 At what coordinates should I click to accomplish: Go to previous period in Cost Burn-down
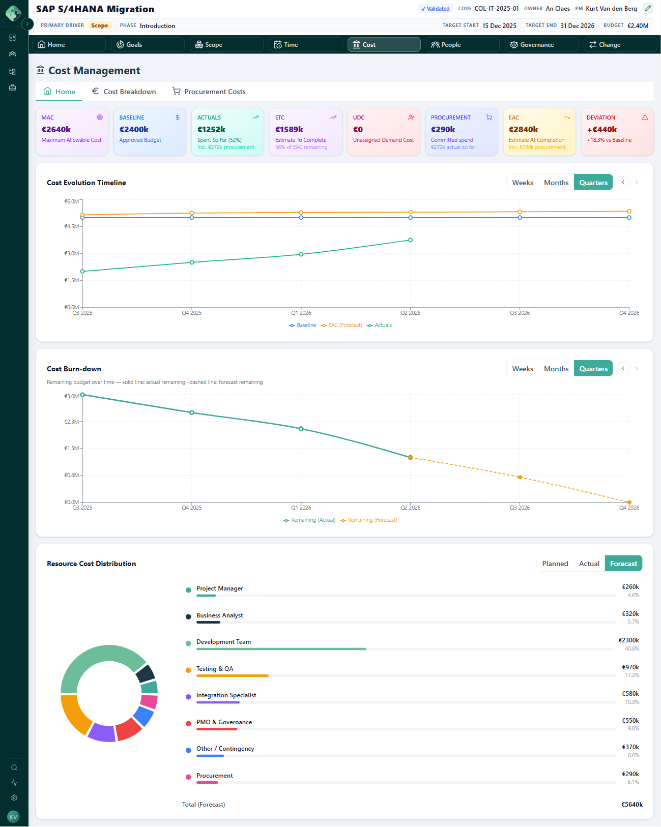[x=623, y=368]
